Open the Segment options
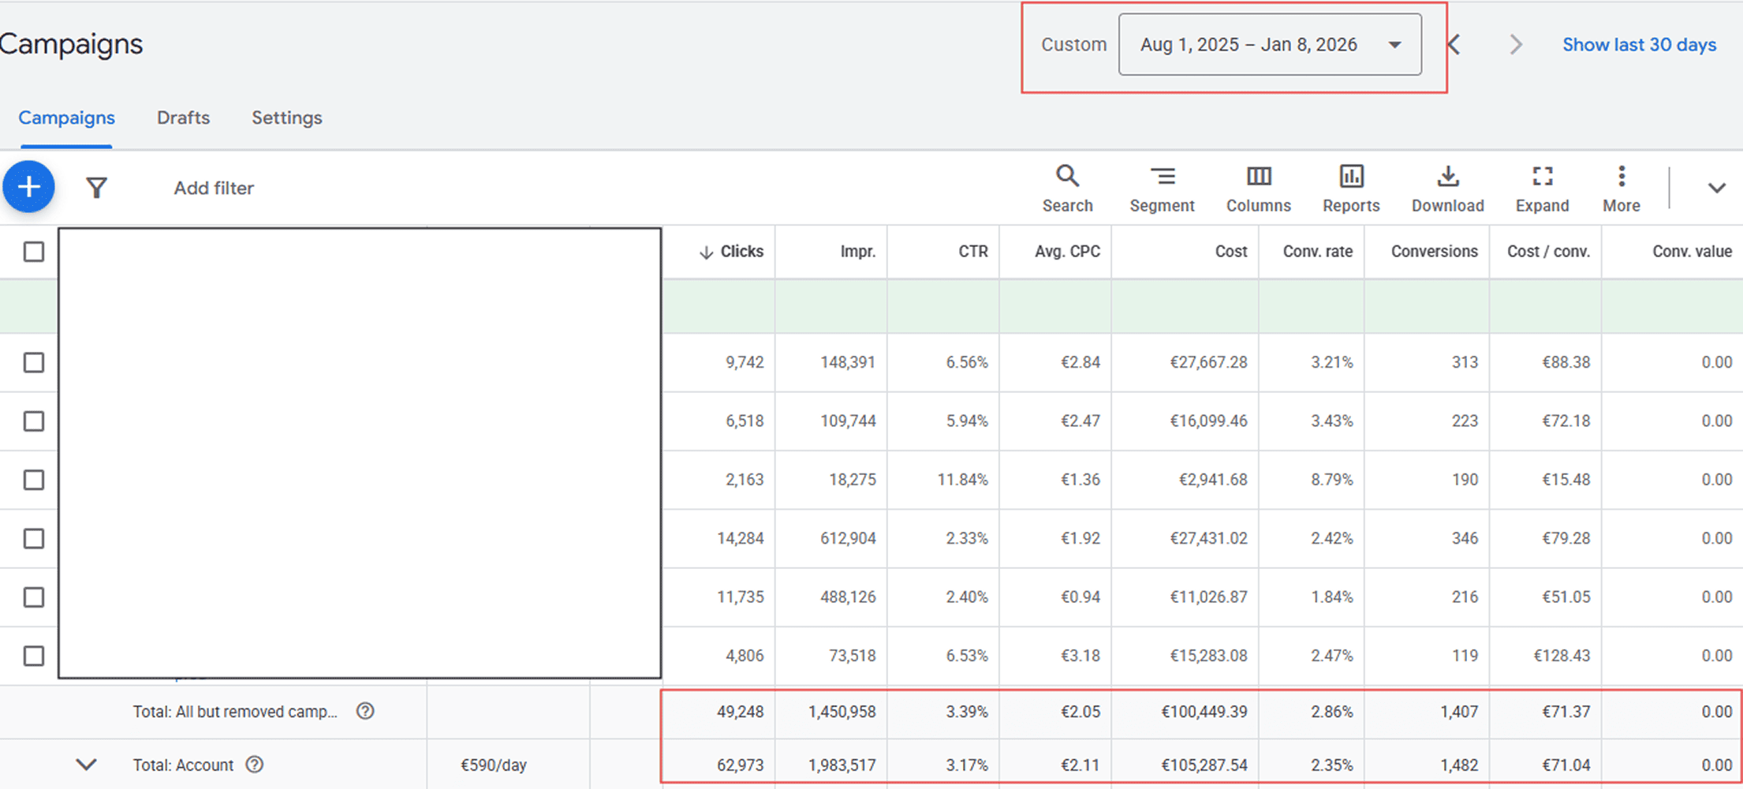Screen dimensions: 1743x789 pos(1162,188)
